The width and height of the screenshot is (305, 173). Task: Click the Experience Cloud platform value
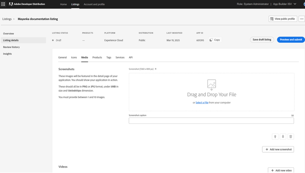pos(113,40)
